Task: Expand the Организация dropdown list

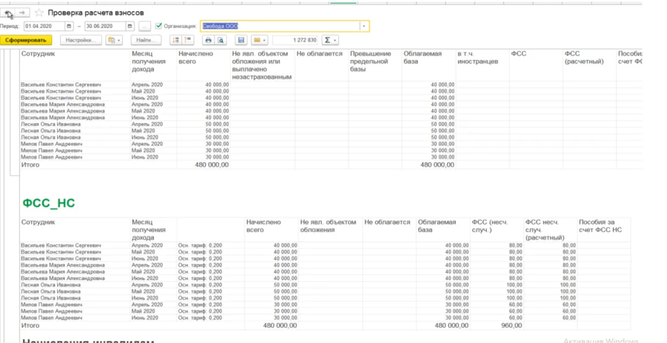Action: (x=363, y=26)
